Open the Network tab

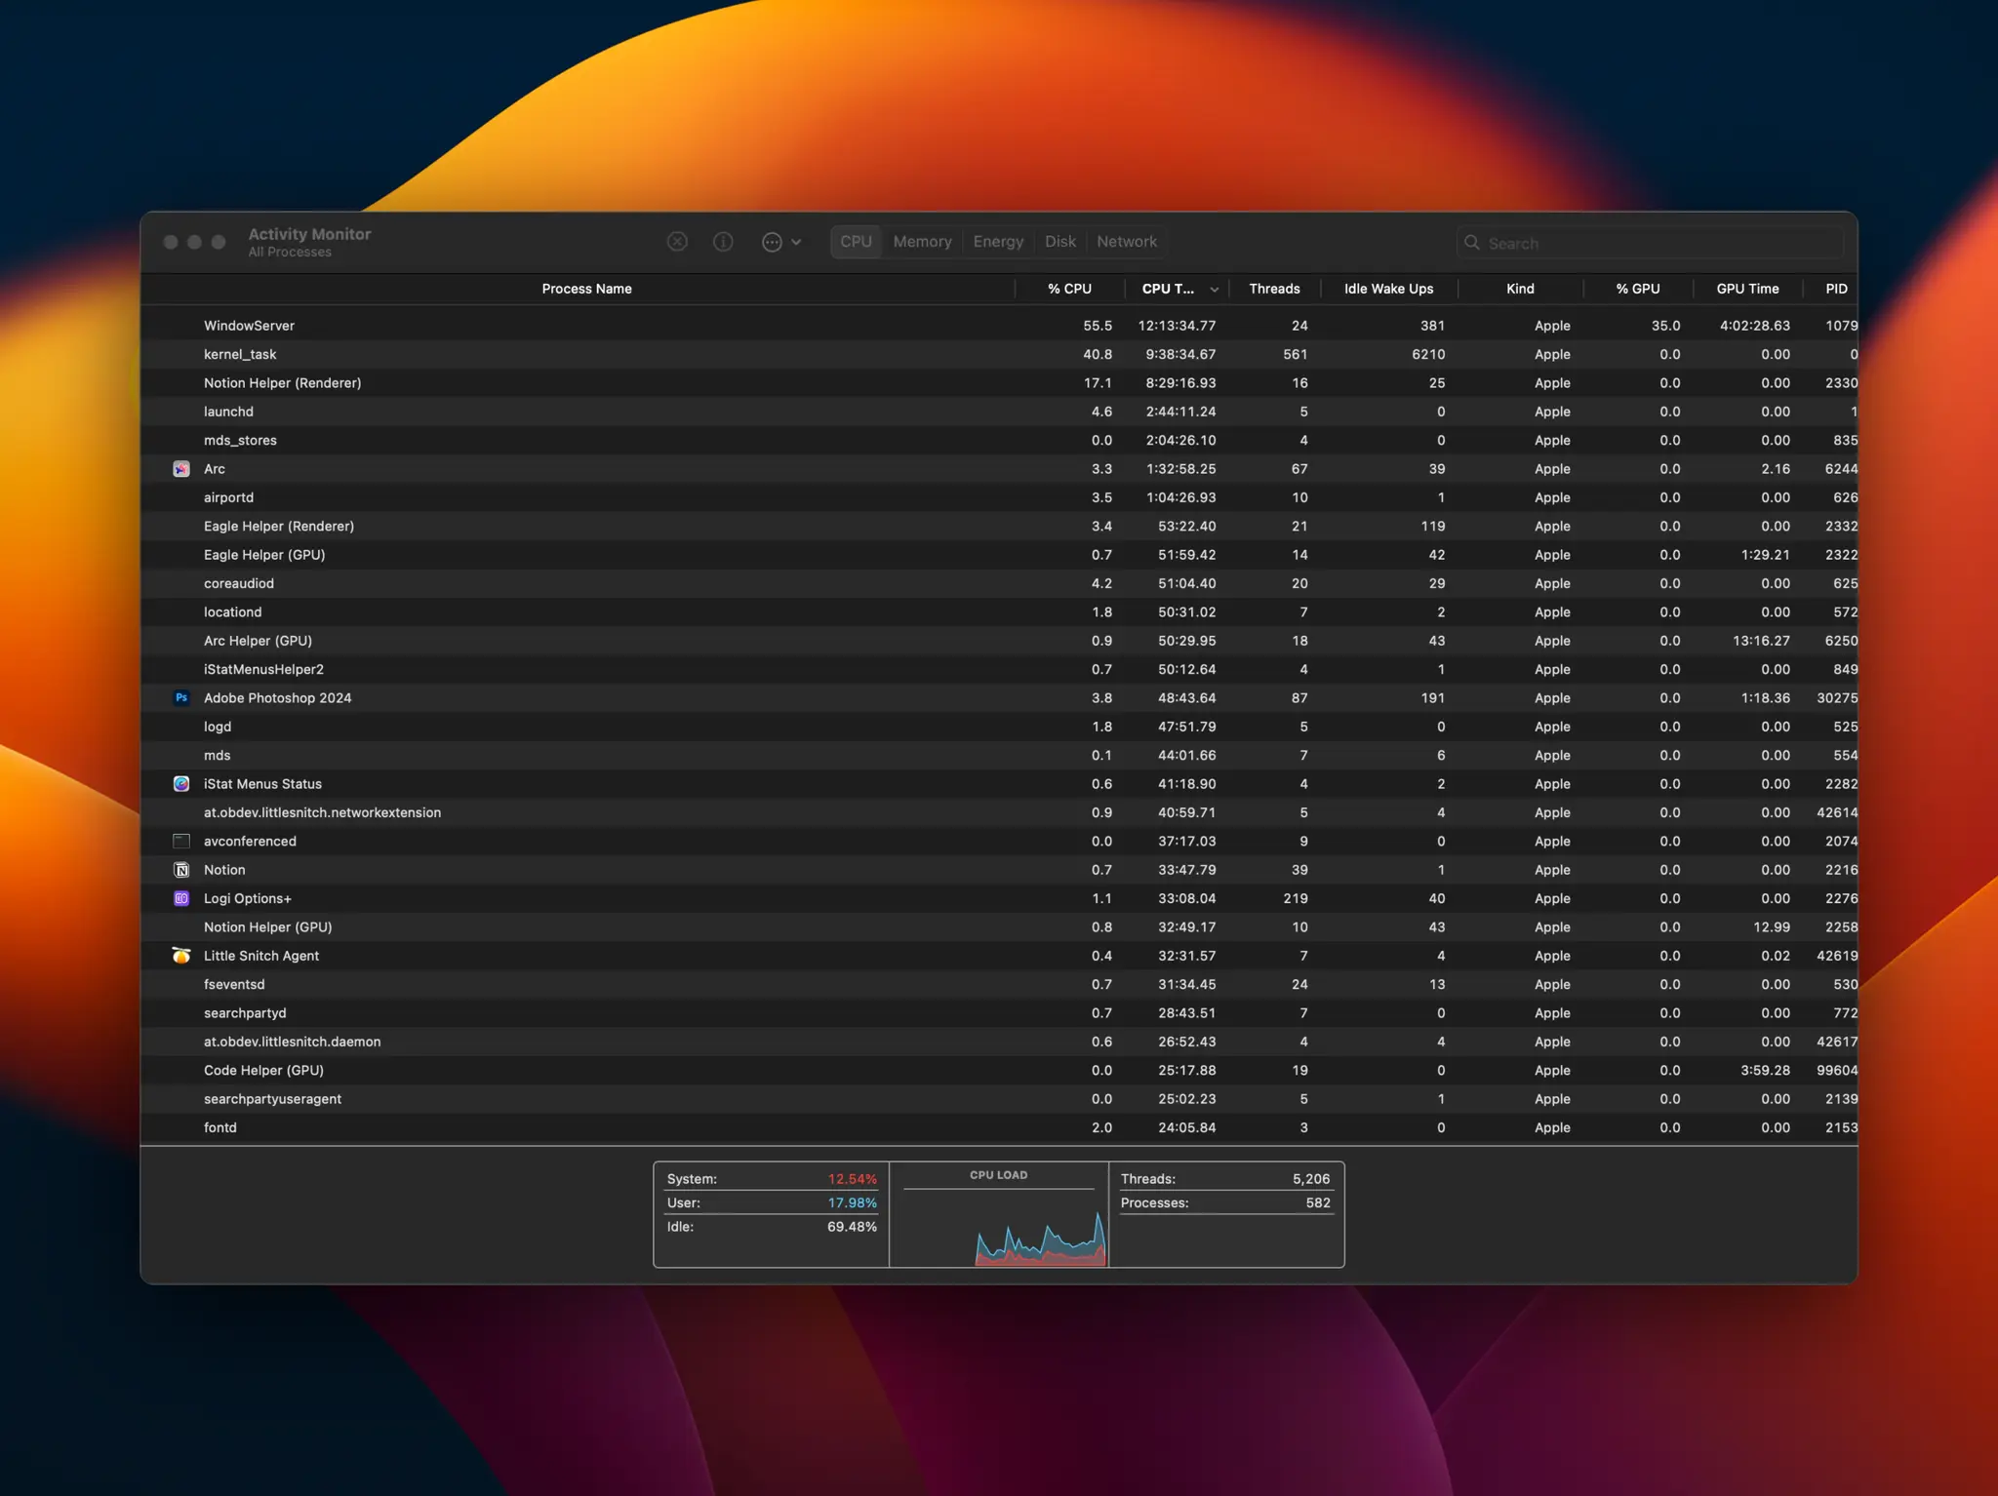click(1127, 241)
